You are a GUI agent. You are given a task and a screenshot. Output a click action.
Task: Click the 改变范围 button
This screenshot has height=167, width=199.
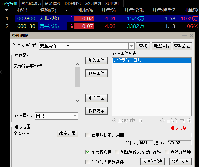[x=68, y=133]
